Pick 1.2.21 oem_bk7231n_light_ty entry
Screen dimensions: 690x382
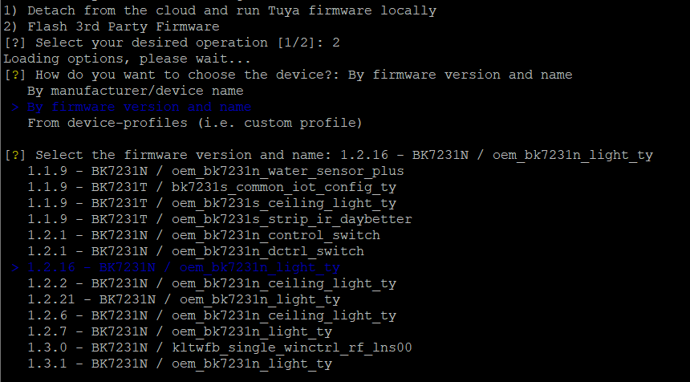[184, 299]
